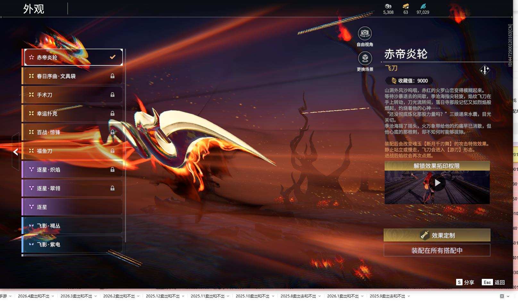Click the lock icon on 逐星·翠翎
The image size is (518, 301).
pyautogui.click(x=113, y=188)
